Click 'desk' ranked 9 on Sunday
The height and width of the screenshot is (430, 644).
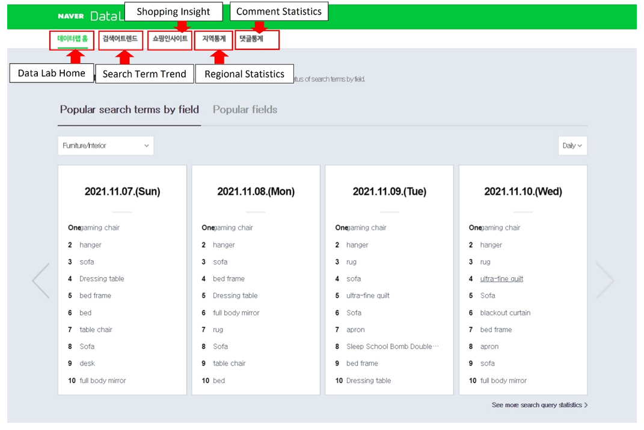pos(87,363)
